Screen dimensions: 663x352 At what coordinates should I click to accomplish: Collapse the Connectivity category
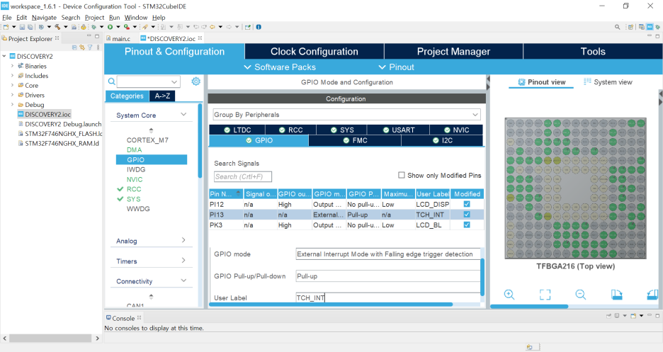(x=183, y=280)
